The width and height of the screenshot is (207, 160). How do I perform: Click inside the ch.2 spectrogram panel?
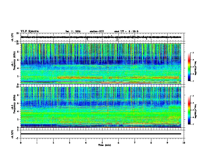(101, 107)
